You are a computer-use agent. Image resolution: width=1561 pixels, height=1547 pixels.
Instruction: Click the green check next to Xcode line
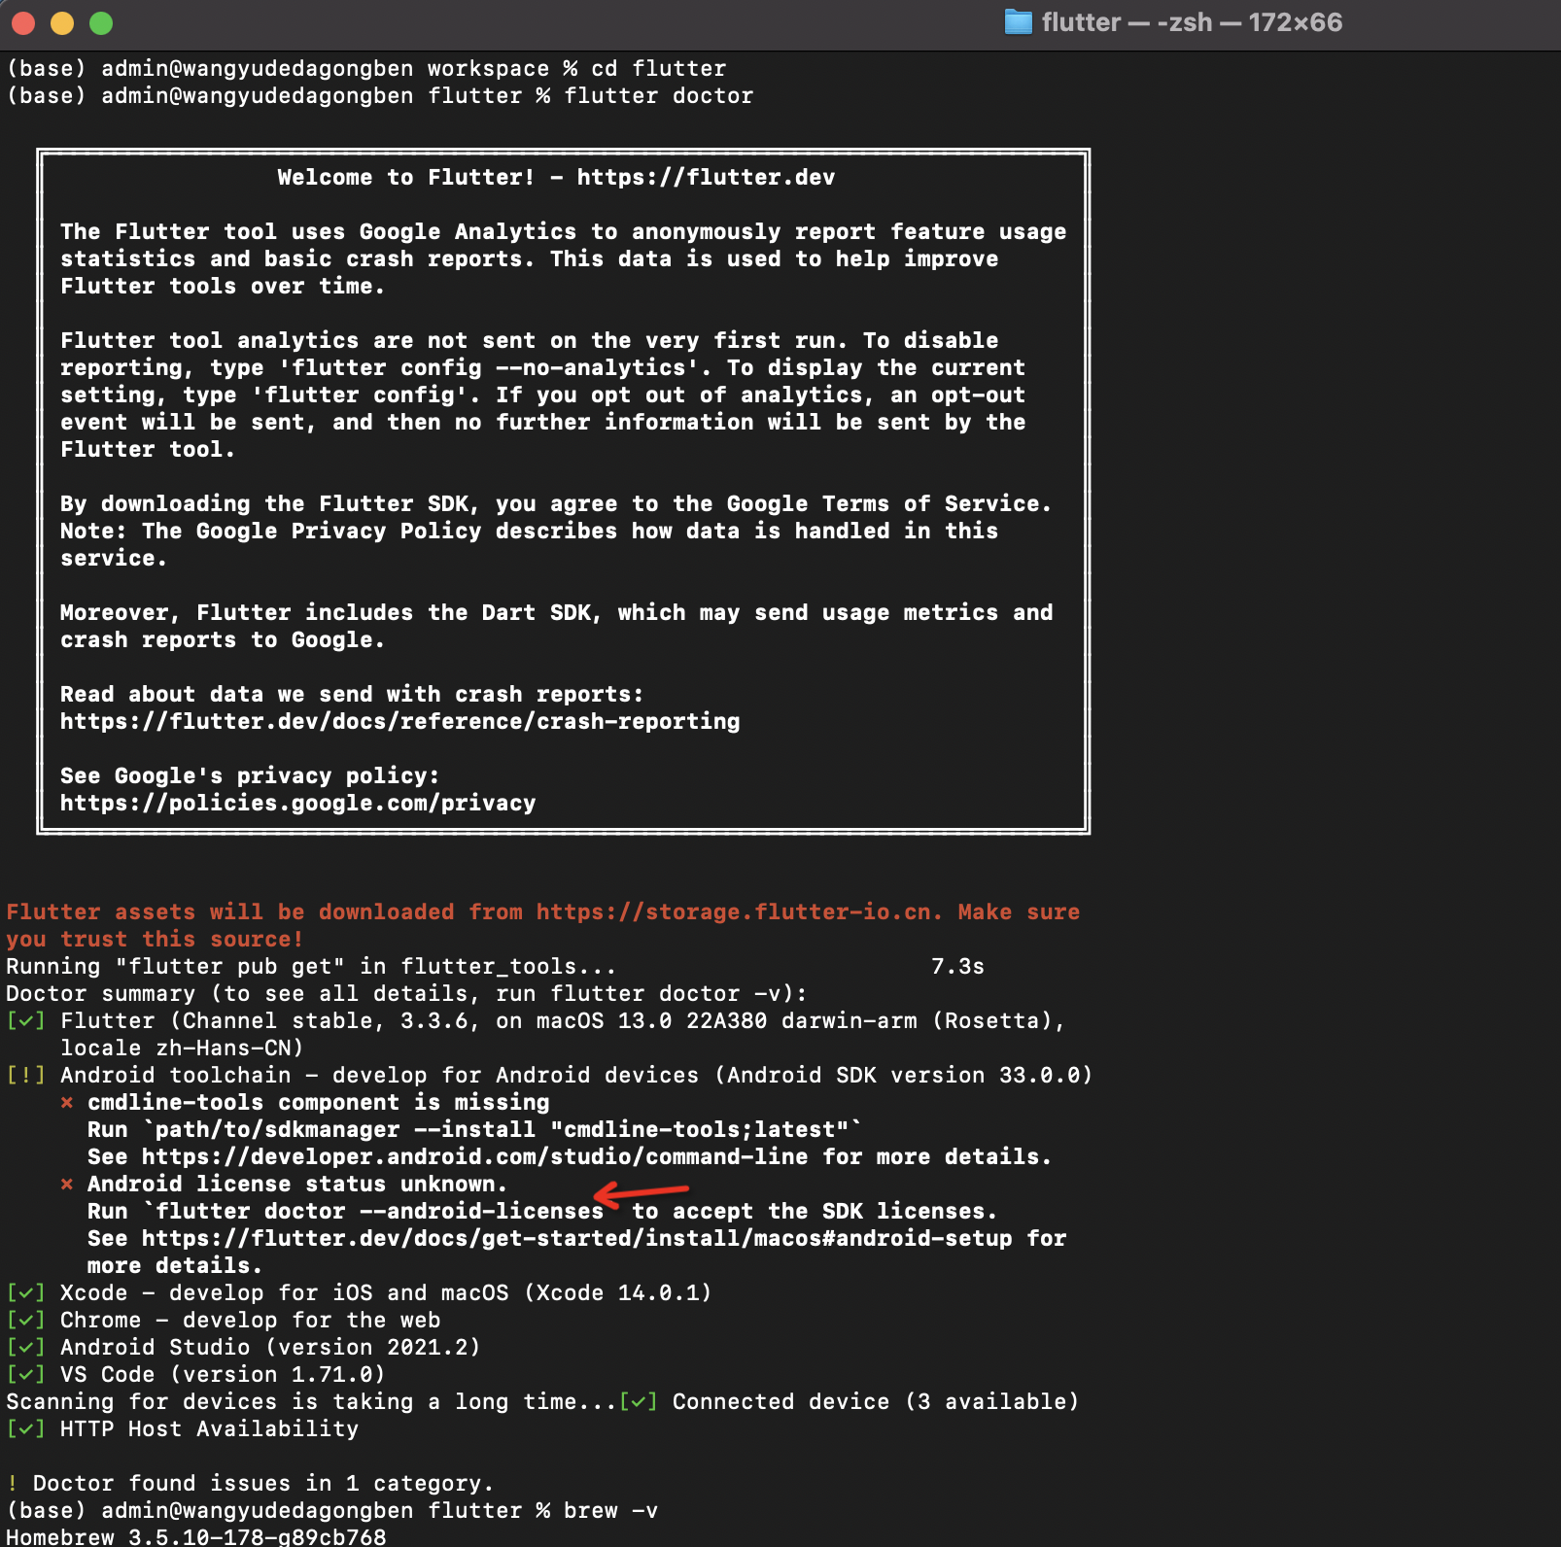click(25, 1293)
